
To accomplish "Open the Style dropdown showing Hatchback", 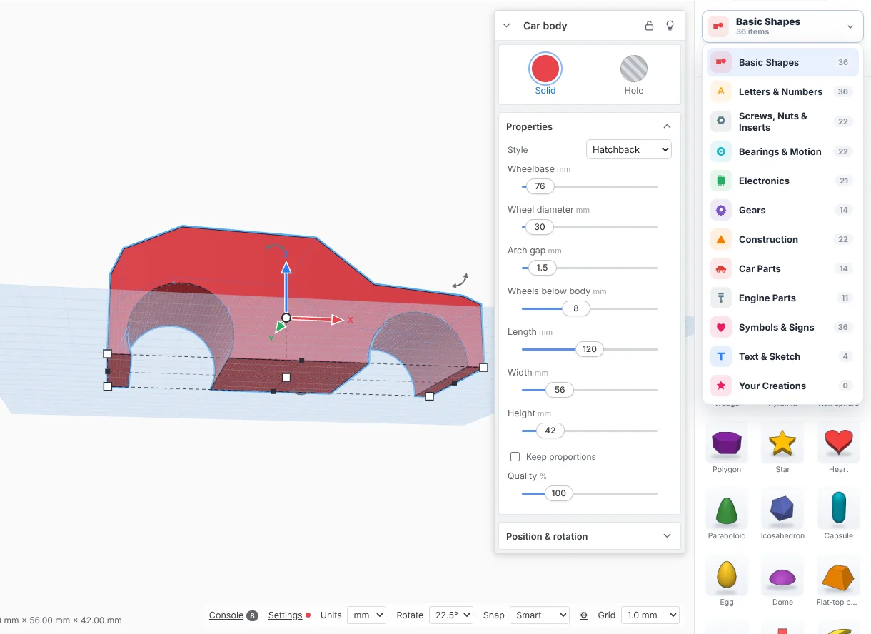I will [x=629, y=149].
